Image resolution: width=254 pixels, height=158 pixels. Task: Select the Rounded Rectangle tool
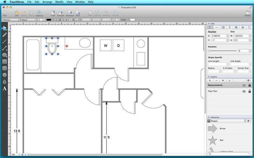4,68
